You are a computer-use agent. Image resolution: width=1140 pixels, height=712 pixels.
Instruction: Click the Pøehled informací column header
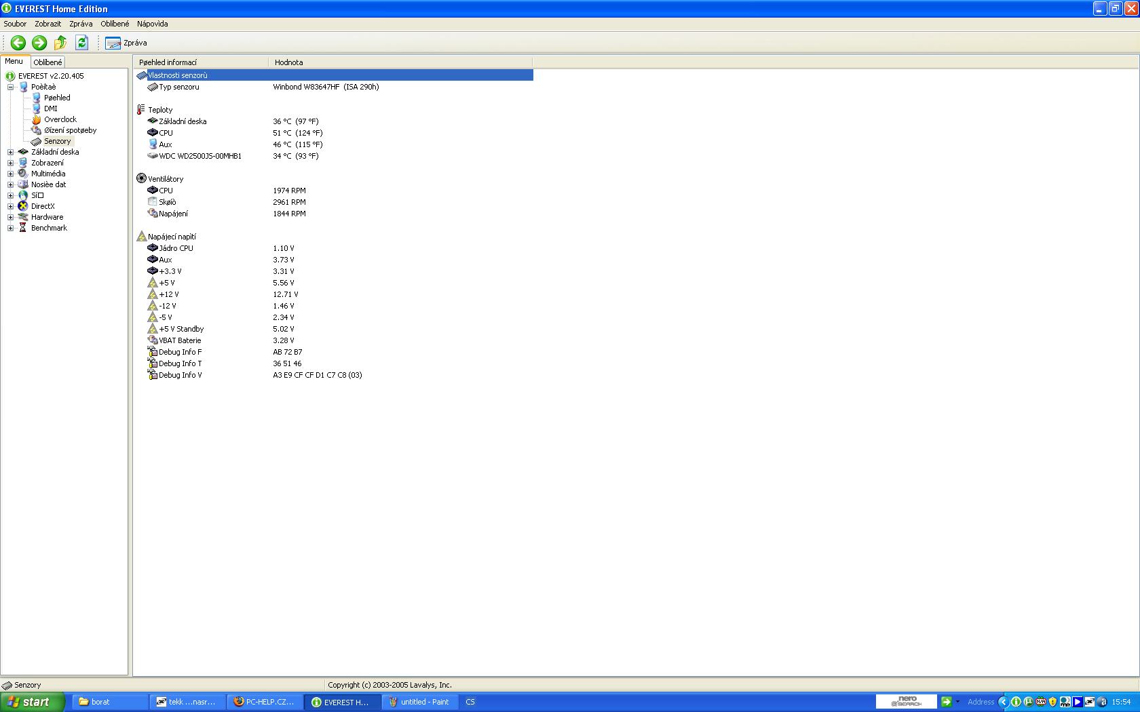click(201, 62)
